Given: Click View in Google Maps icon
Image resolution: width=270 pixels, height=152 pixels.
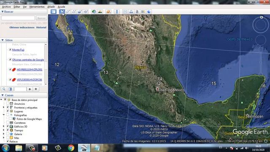Looking at the screenshot, I should [x=143, y=11].
